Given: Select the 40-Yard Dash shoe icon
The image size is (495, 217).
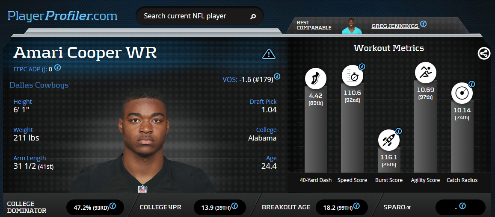Looking at the screenshot, I should [x=315, y=79].
